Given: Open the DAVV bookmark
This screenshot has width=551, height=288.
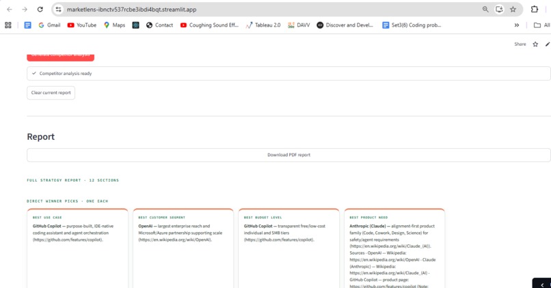Looking at the screenshot, I should click(x=299, y=25).
